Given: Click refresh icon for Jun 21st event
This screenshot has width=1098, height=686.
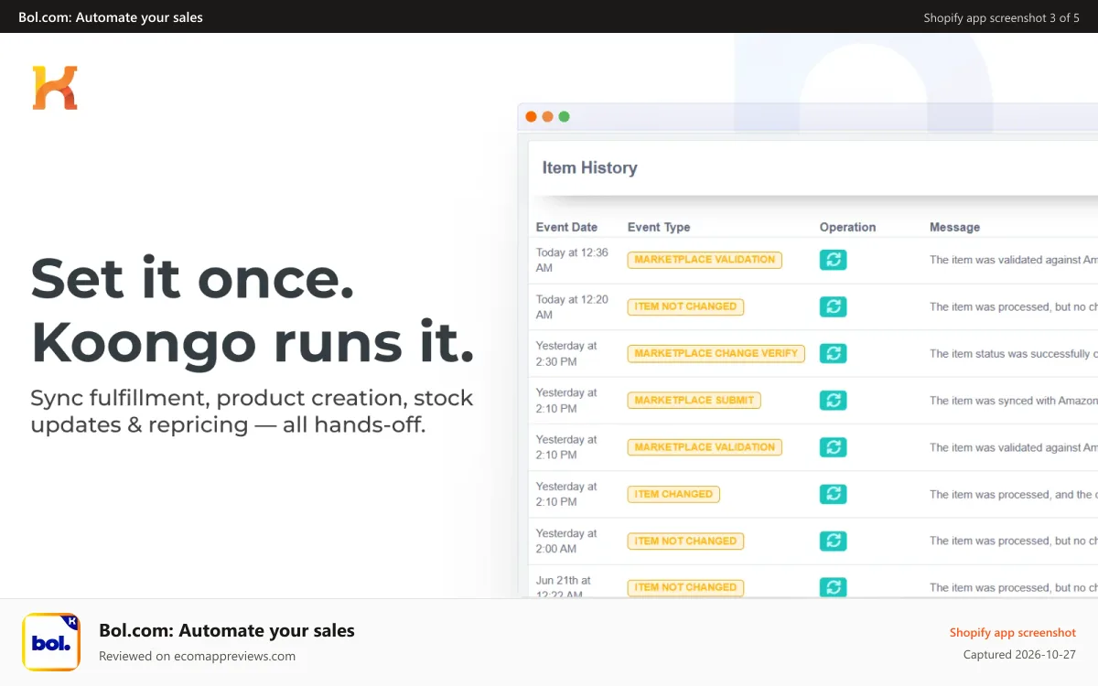Looking at the screenshot, I should point(833,587).
